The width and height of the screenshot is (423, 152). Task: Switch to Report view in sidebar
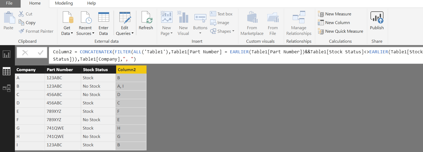(x=6, y=54)
